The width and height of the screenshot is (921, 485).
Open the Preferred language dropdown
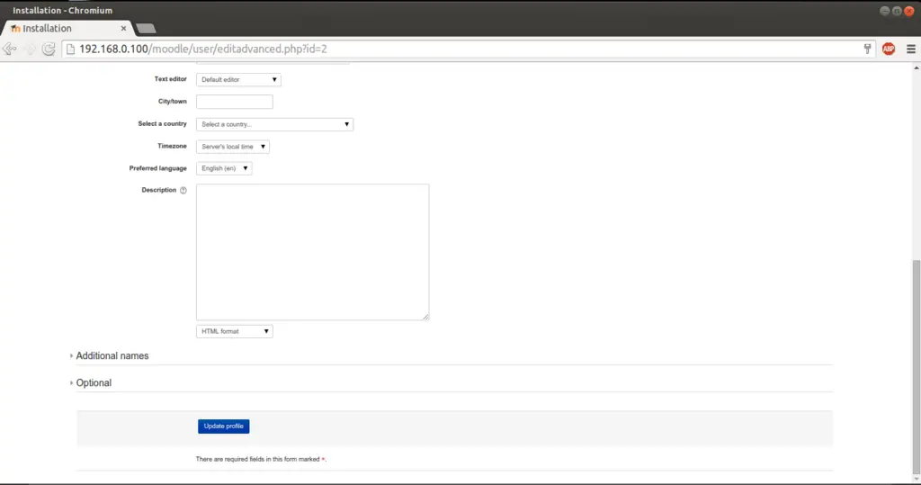(x=224, y=168)
